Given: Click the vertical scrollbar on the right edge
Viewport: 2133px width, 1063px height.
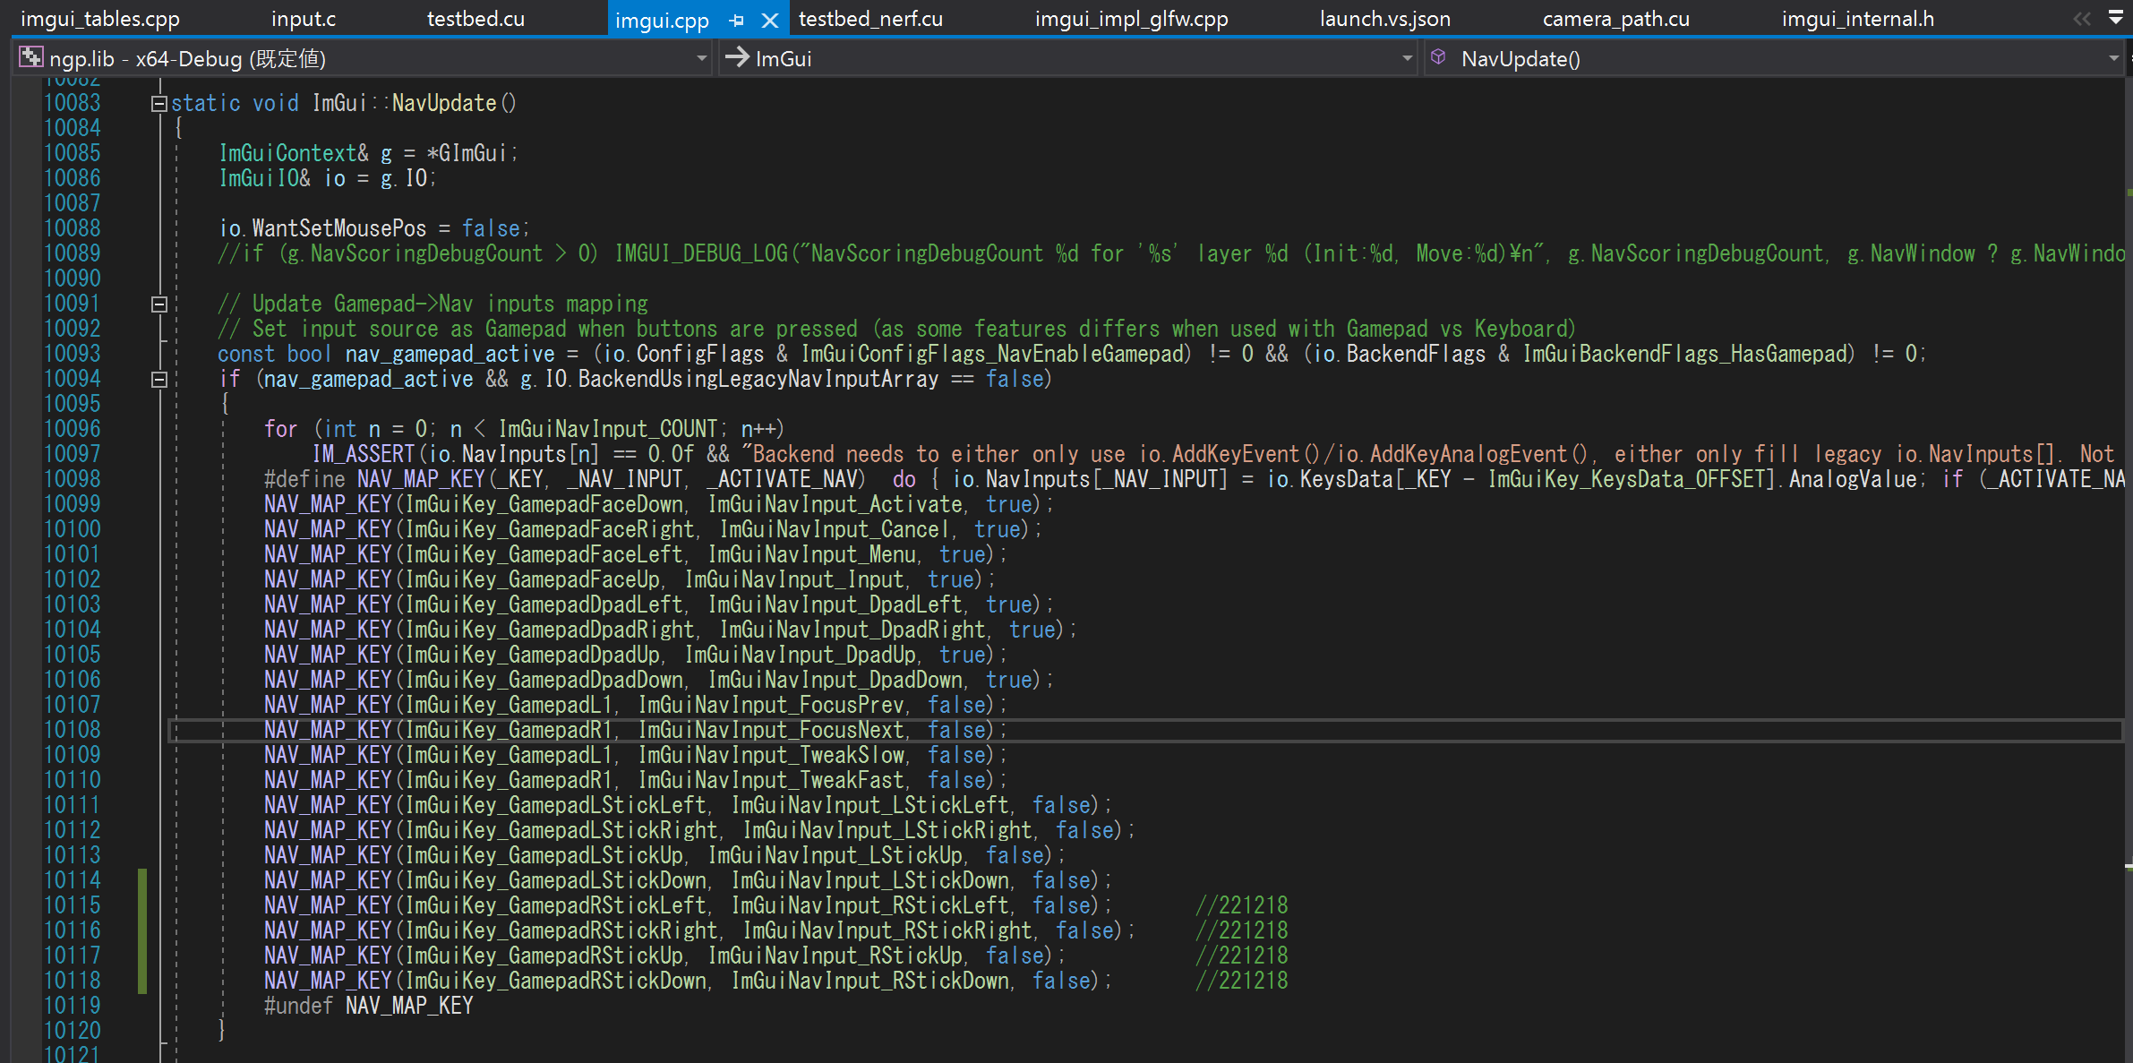Looking at the screenshot, I should (2128, 537).
